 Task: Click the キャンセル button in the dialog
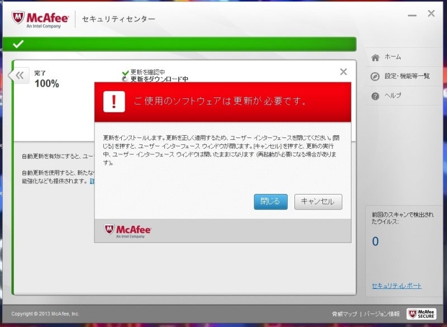tap(318, 202)
